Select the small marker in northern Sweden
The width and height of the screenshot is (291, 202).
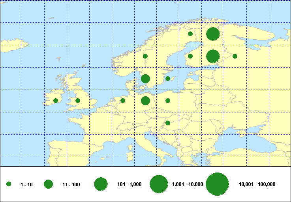pyautogui.click(x=190, y=34)
